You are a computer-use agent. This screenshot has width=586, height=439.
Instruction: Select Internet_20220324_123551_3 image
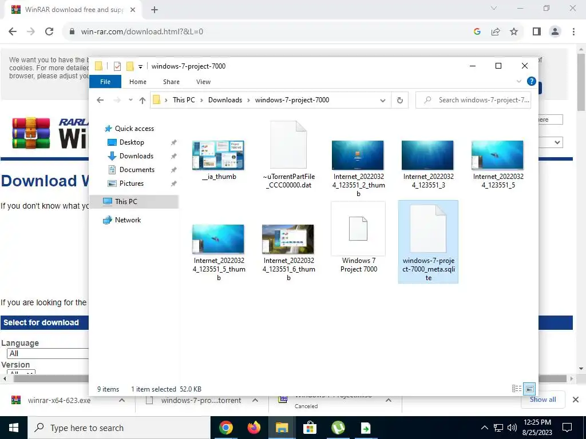(x=428, y=164)
